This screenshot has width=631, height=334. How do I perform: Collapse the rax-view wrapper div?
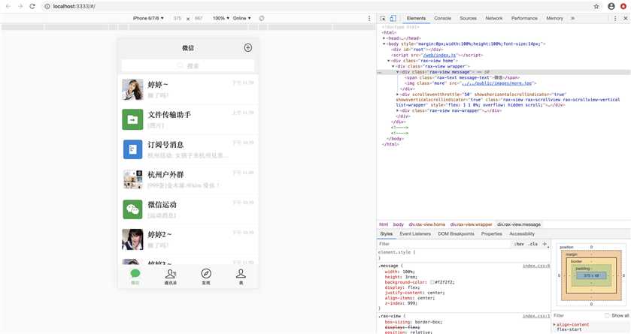(393, 66)
